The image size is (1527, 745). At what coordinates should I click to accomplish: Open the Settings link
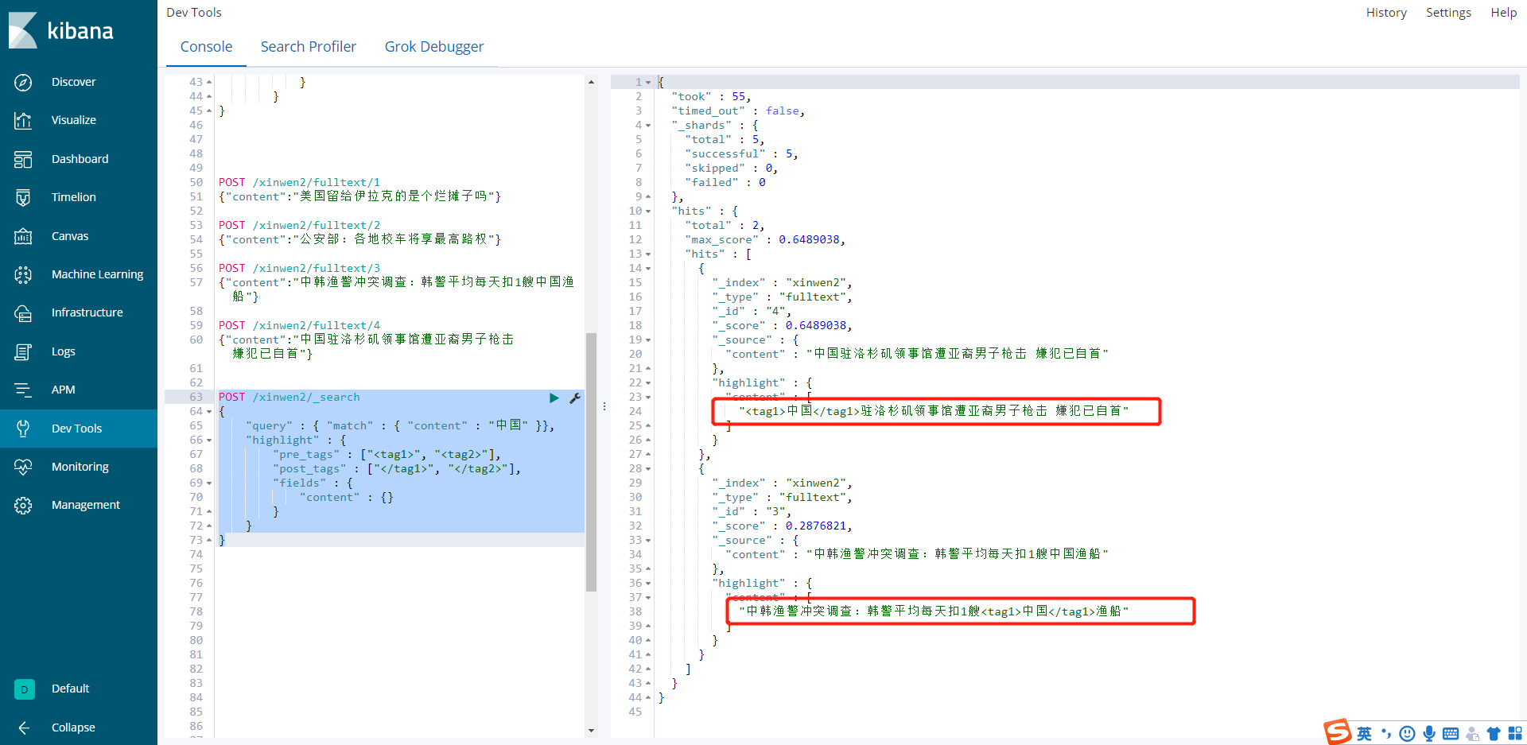point(1448,13)
